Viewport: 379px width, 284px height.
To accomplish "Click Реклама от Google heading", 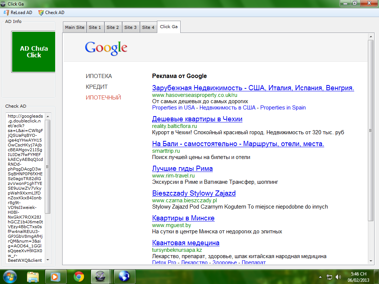I will point(180,76).
